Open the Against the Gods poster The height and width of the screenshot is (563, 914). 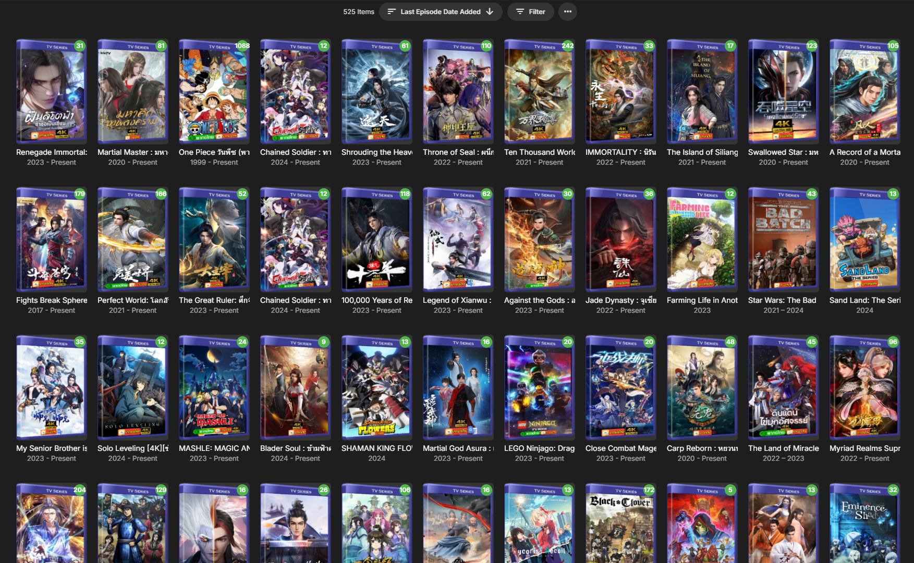point(539,240)
